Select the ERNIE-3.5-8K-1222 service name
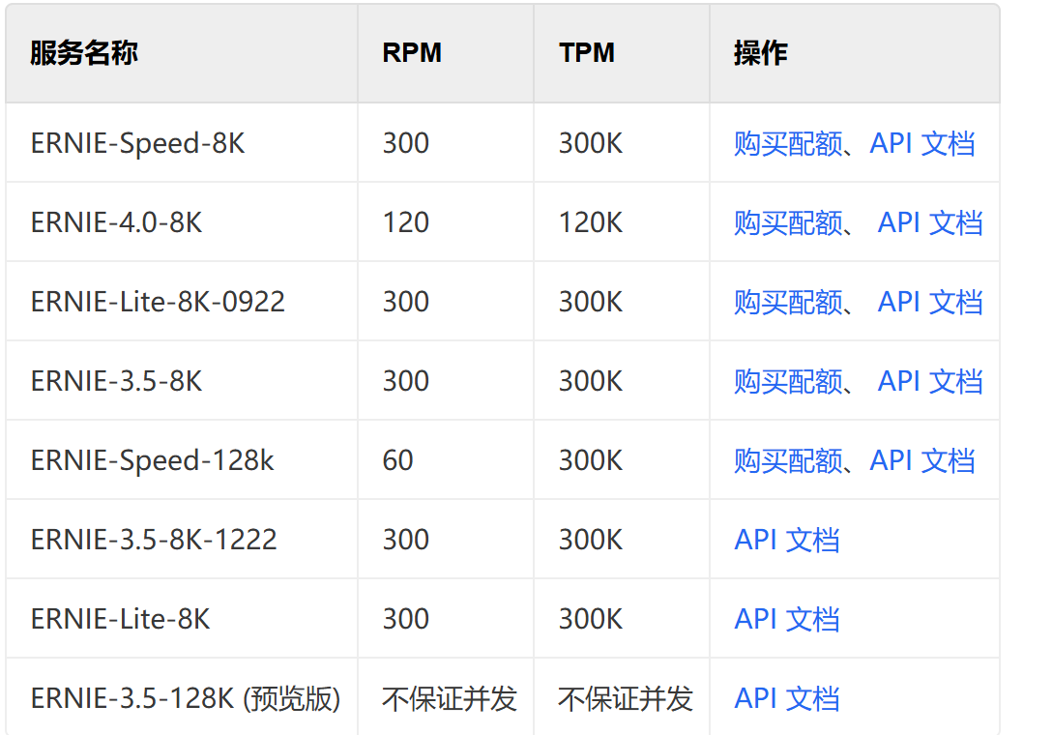 154,540
